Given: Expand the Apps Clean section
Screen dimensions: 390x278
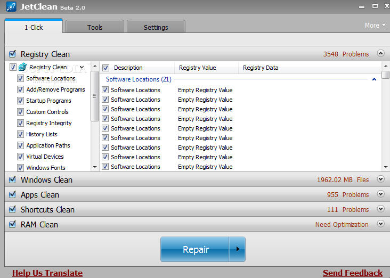Looking at the screenshot, I should [380, 194].
